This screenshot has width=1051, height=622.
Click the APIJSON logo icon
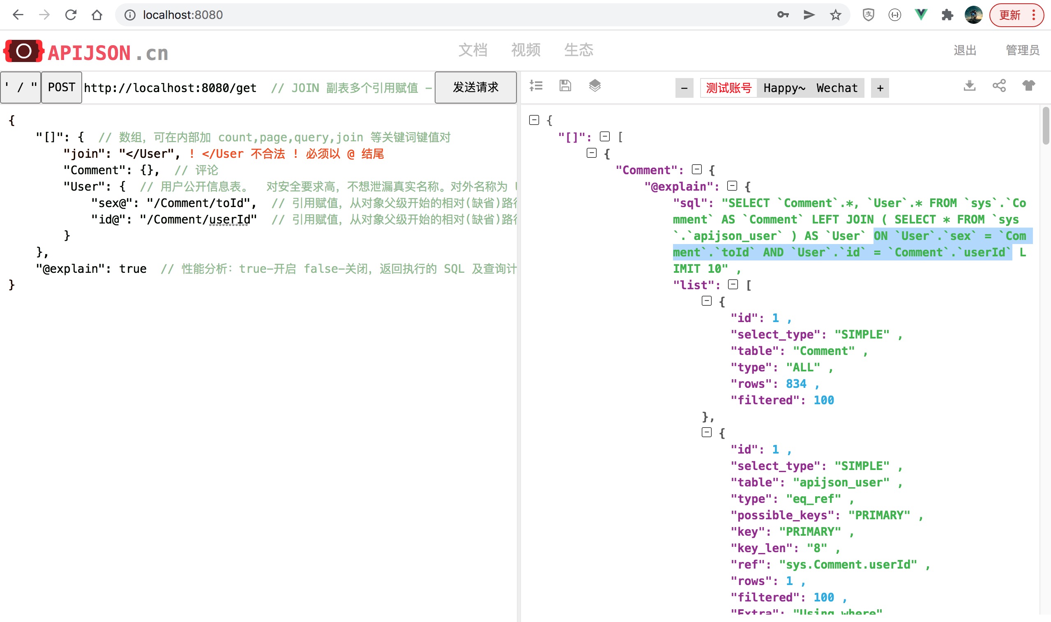tap(23, 51)
